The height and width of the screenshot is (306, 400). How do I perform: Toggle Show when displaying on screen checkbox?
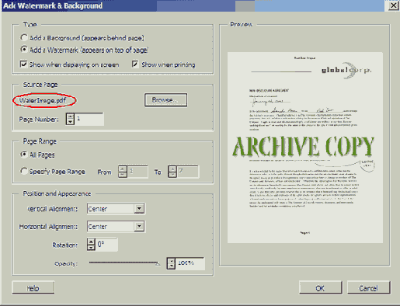click(x=23, y=64)
